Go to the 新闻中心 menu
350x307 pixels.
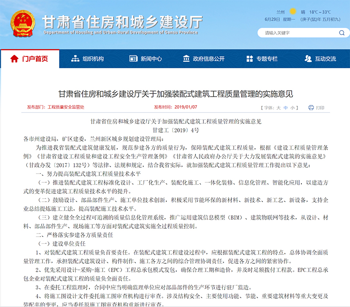click(151, 59)
